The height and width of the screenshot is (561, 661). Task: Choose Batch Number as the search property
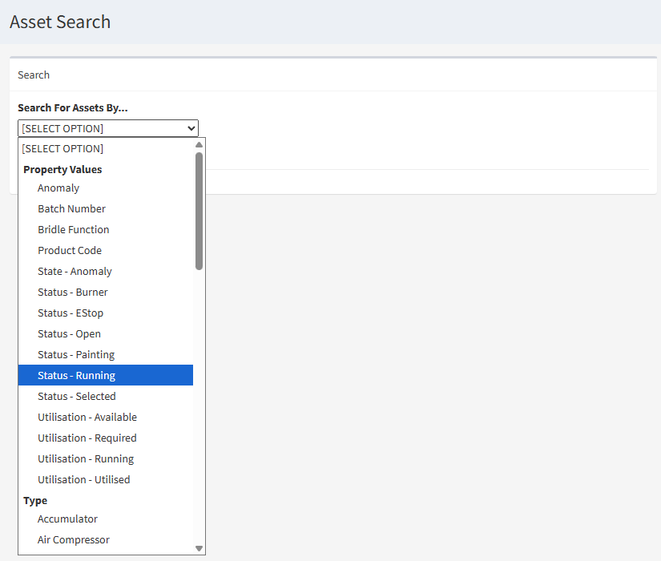tap(71, 208)
